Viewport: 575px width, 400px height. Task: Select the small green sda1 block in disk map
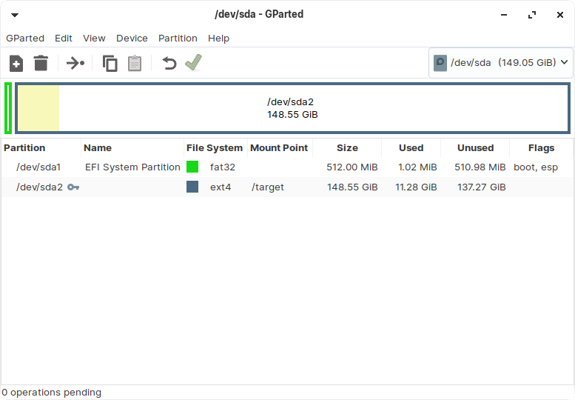click(8, 108)
